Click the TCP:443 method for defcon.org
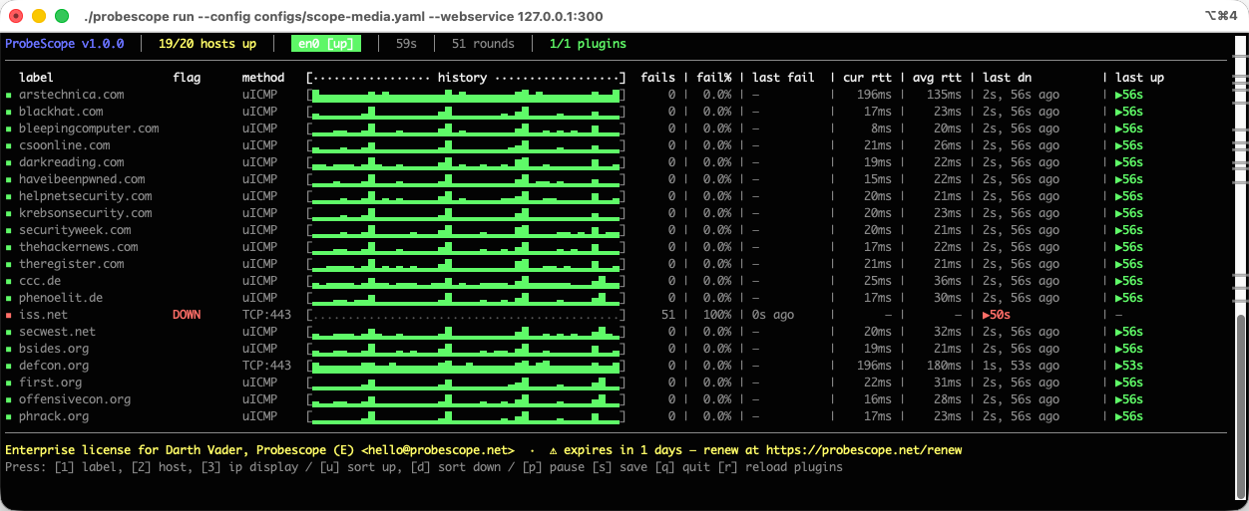 (266, 366)
